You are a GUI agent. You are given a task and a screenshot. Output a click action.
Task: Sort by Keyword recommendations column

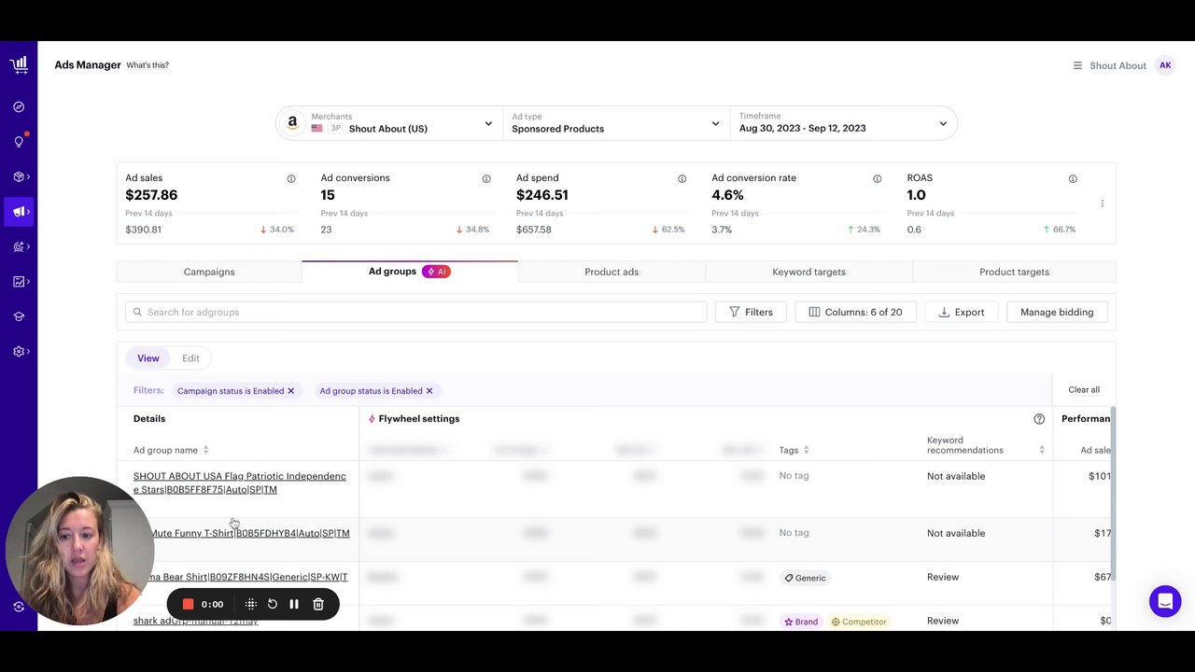pyautogui.click(x=1042, y=450)
